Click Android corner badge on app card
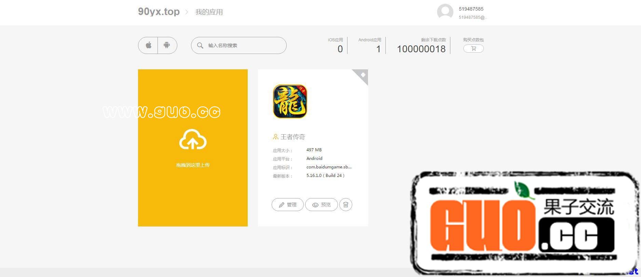This screenshot has height=277, width=641. coord(363,75)
